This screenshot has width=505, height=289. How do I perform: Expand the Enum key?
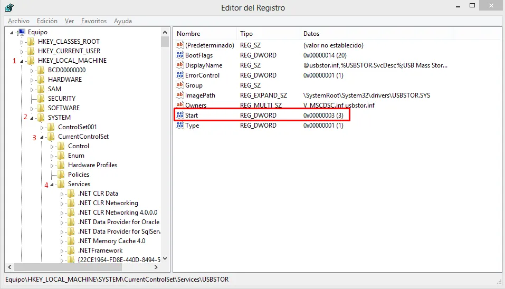tap(52, 156)
